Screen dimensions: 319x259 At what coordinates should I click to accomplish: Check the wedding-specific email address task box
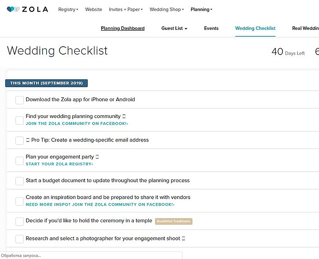[20, 141]
